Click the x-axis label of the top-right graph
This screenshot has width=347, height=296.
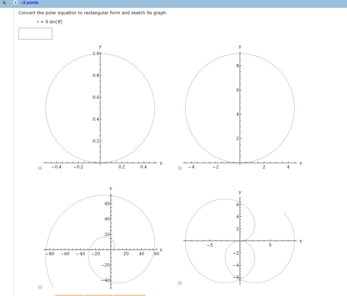[300, 163]
